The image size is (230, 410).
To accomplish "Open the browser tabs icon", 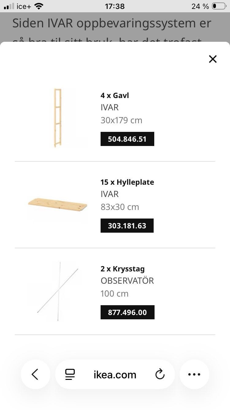I will click(x=70, y=374).
